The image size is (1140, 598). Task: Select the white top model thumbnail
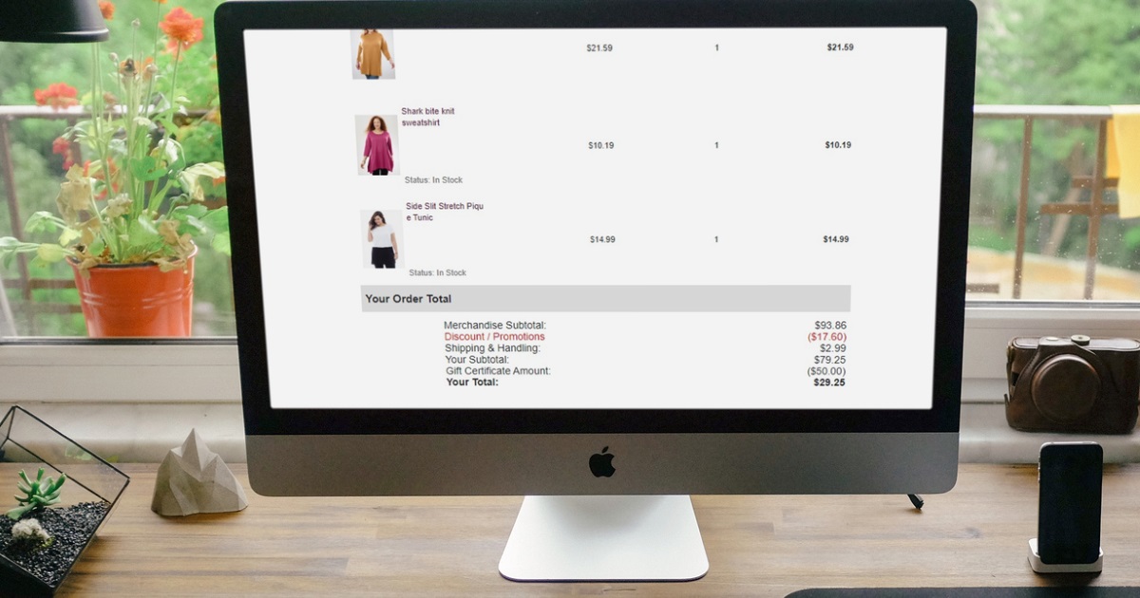point(382,239)
